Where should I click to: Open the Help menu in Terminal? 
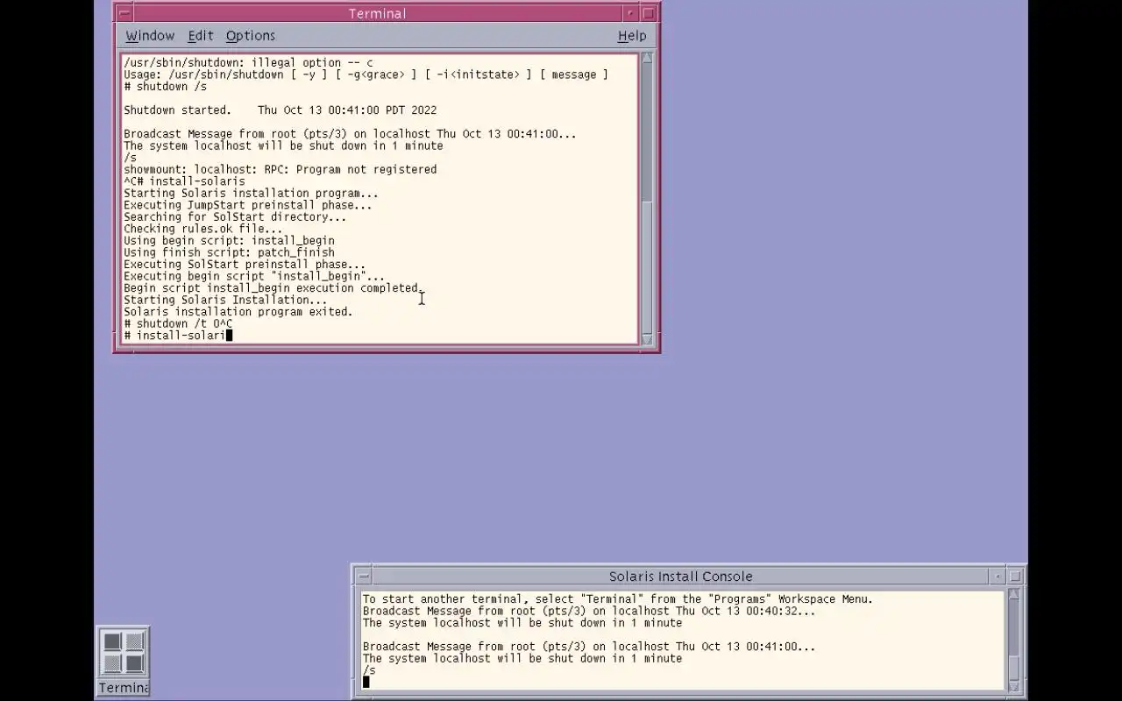[631, 36]
